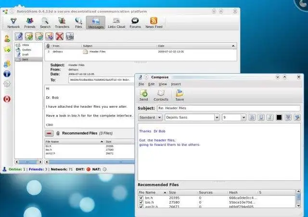The width and height of the screenshot is (308, 217).
Task: Click the blue info icon in left sidebar
Action: point(7,74)
